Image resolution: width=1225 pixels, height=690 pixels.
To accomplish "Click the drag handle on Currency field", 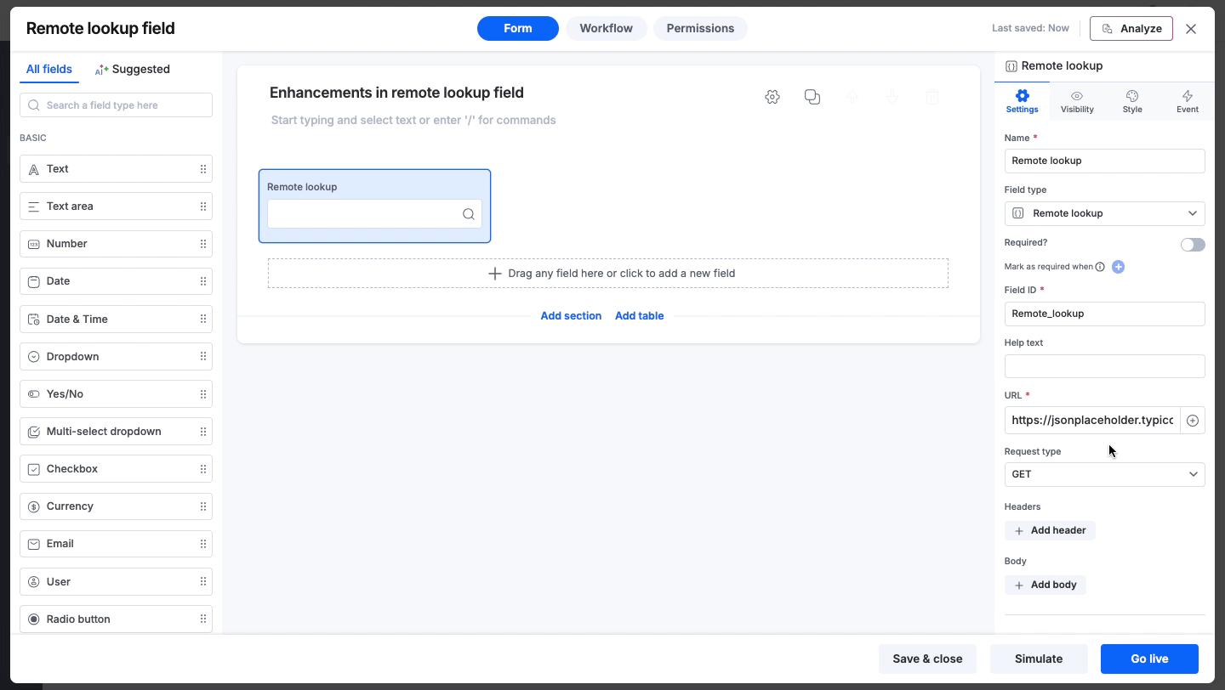I will (203, 506).
